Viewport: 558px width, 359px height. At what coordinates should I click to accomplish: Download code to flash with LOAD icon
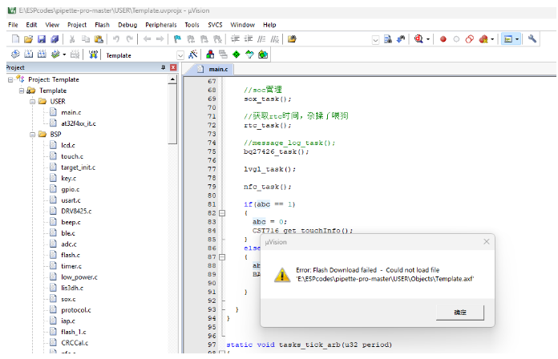click(x=93, y=54)
